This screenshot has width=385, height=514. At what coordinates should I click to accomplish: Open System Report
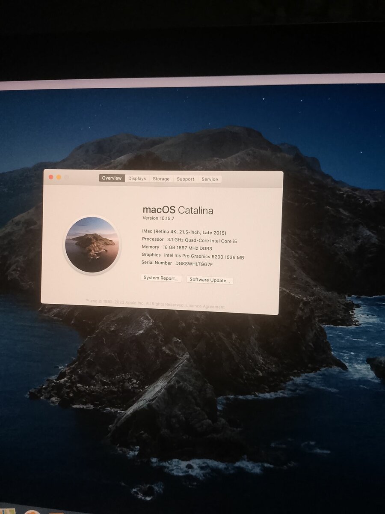tap(161, 278)
